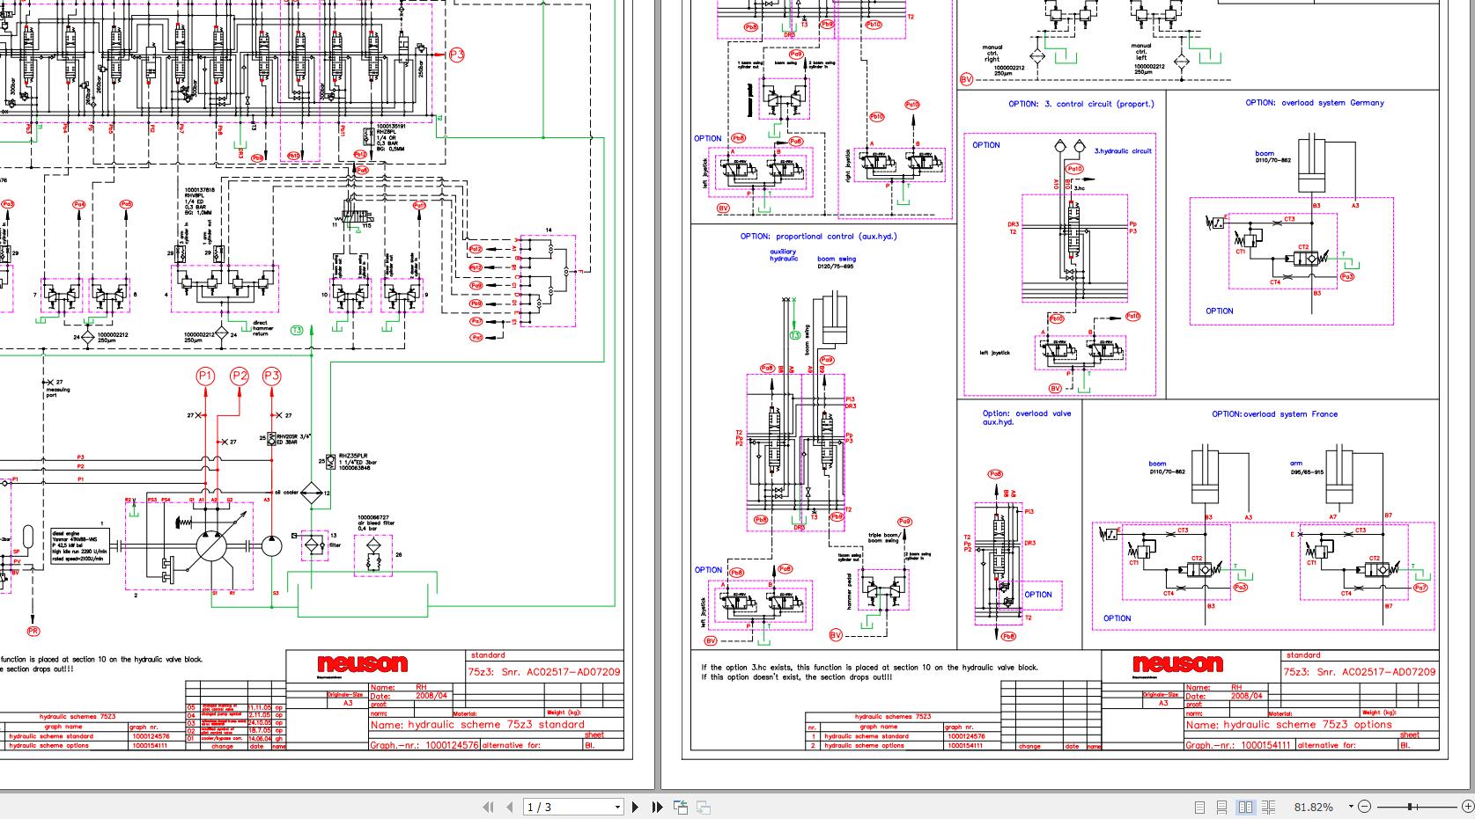Click the next page arrow
1475x819 pixels.
point(636,807)
